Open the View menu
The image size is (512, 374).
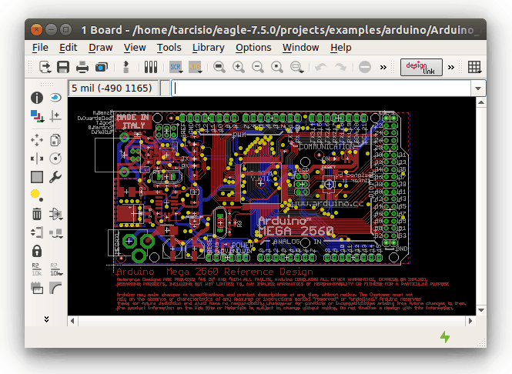click(x=135, y=48)
